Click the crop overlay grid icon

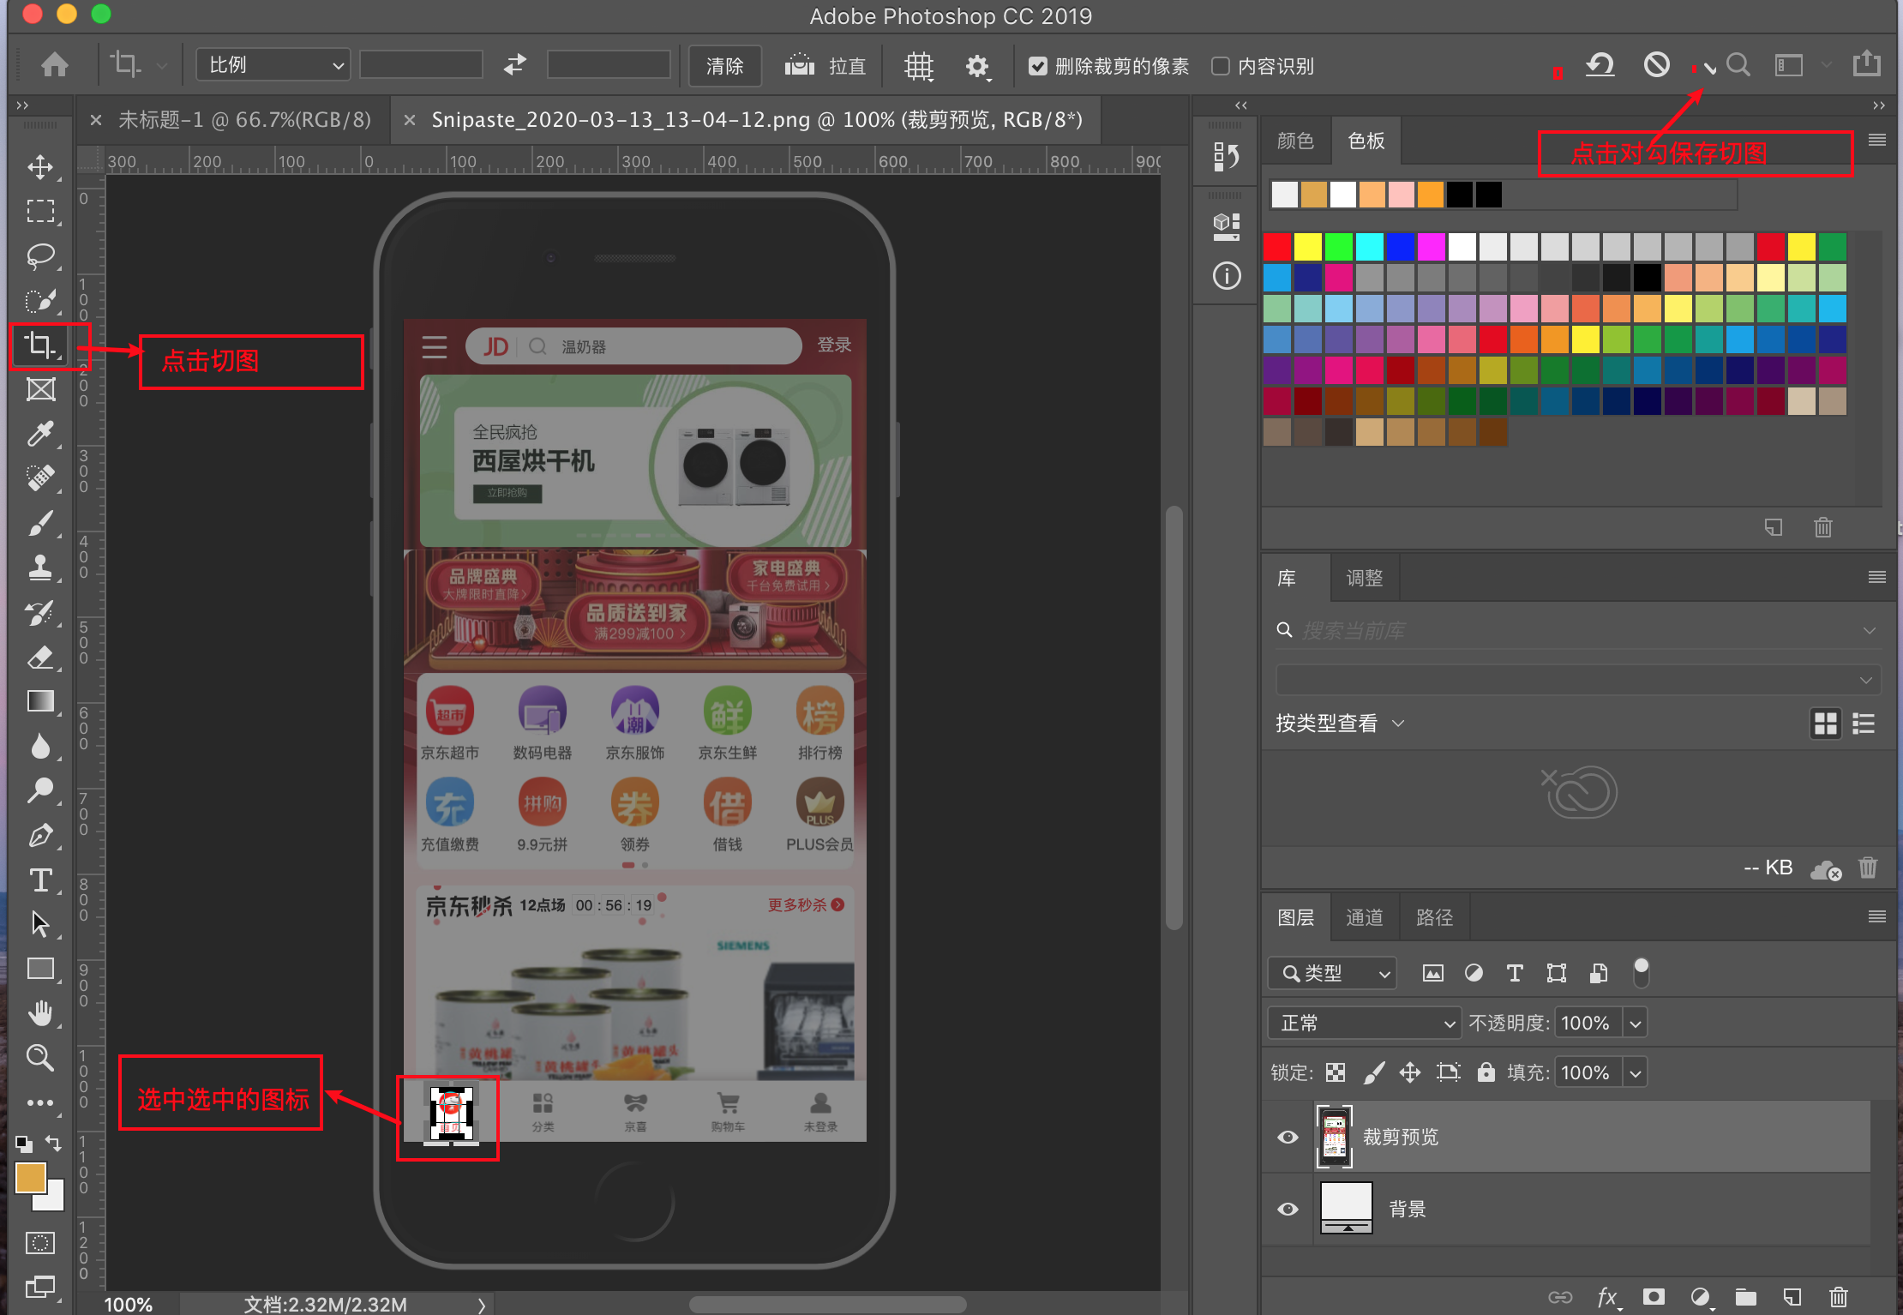pos(918,66)
